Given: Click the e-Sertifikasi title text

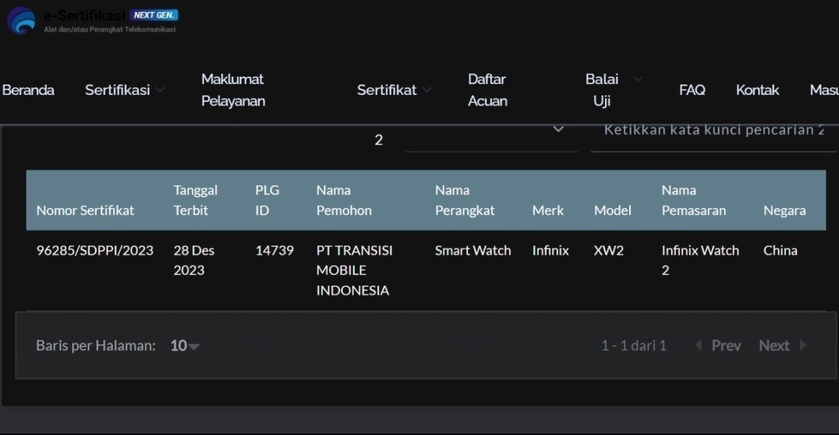Looking at the screenshot, I should pyautogui.click(x=84, y=15).
